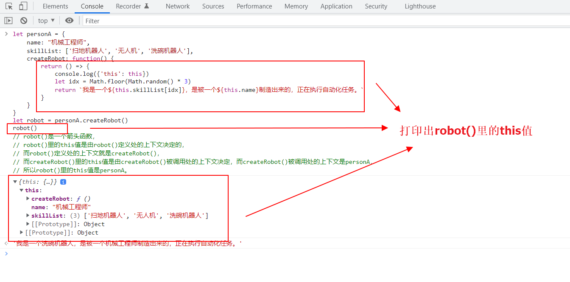Click the console input prompt chevron

click(x=6, y=253)
